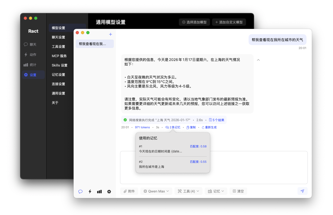This screenshot has width=333, height=215.
Task: Open statistics via bar chart icon
Action: (x=99, y=191)
